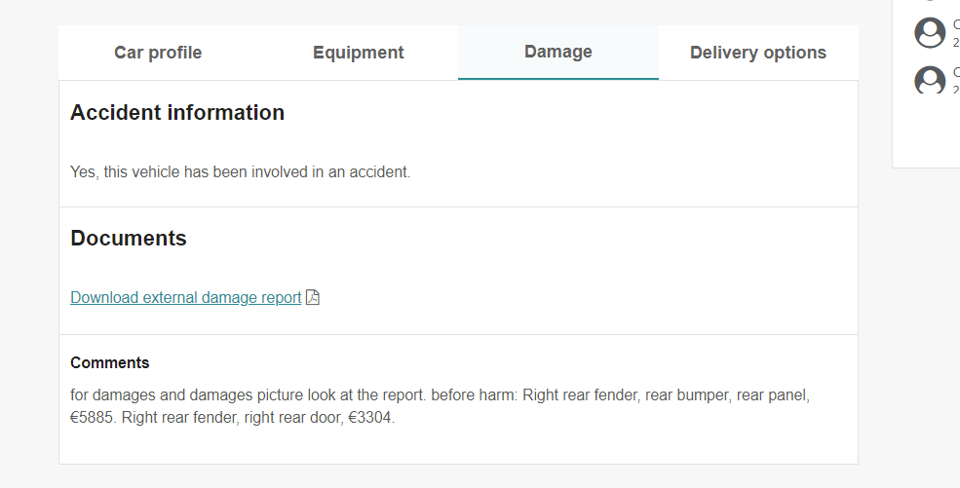This screenshot has width=960, height=488.
Task: Go to the Delivery options tab
Action: pyautogui.click(x=758, y=53)
